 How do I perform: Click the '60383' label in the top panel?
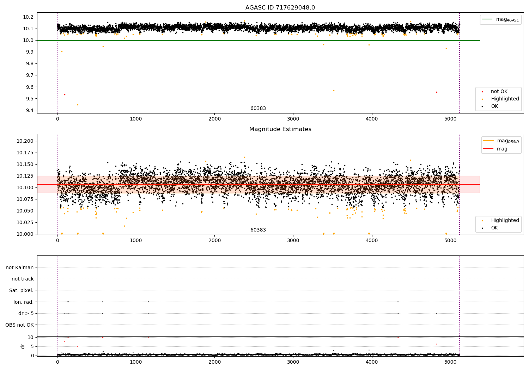(258, 109)
